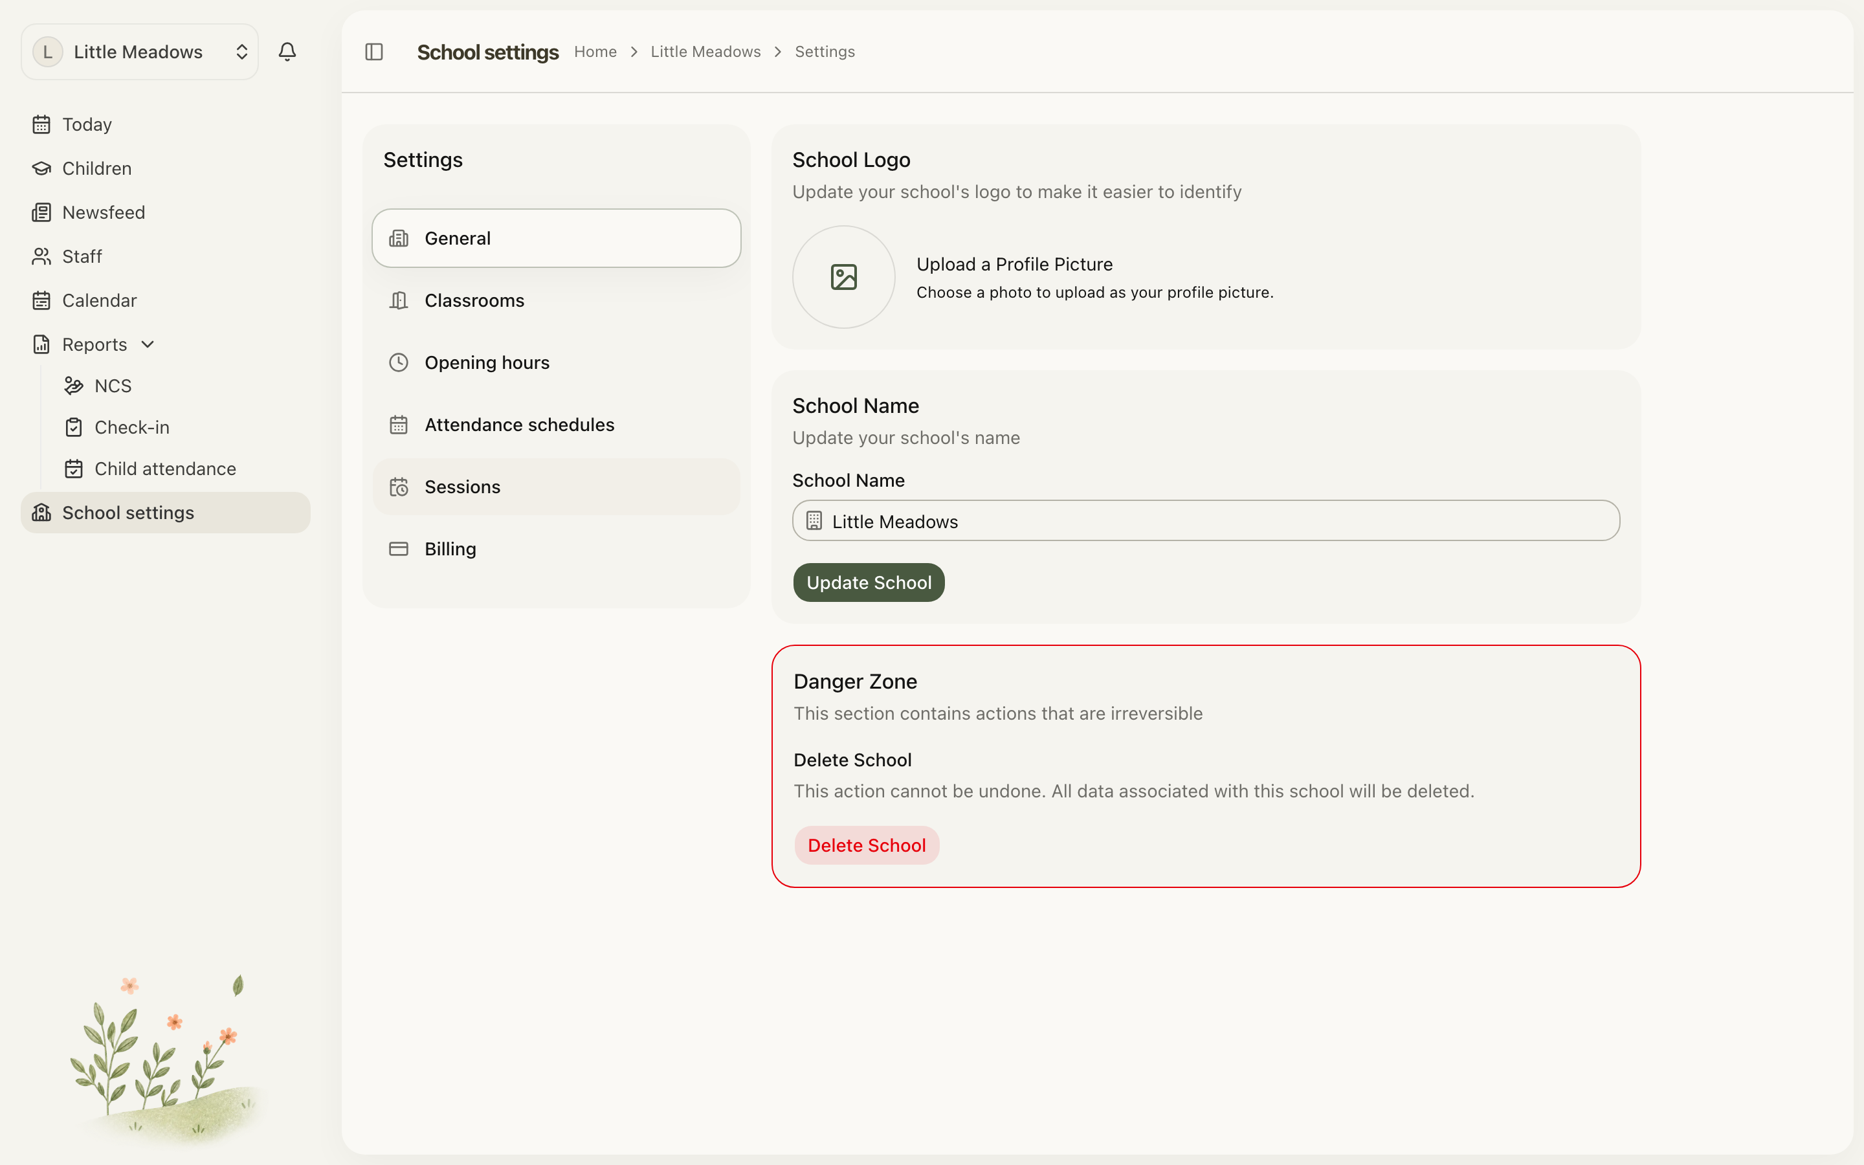Open the Little Meadows school switcher
This screenshot has height=1165, width=1864.
point(139,52)
